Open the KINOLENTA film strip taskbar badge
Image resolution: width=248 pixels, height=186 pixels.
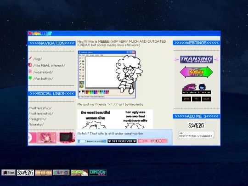[x=44, y=173]
